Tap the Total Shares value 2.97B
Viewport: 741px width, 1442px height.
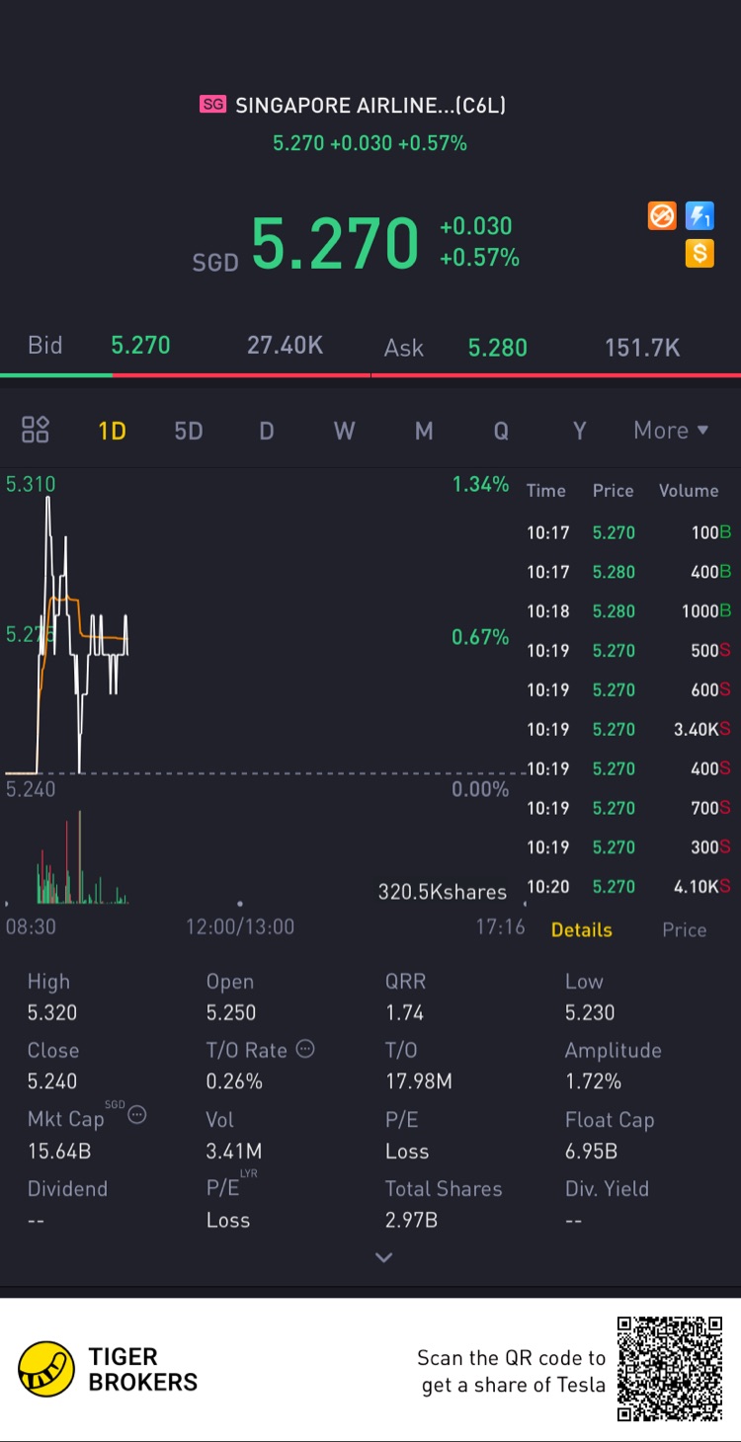point(411,1220)
